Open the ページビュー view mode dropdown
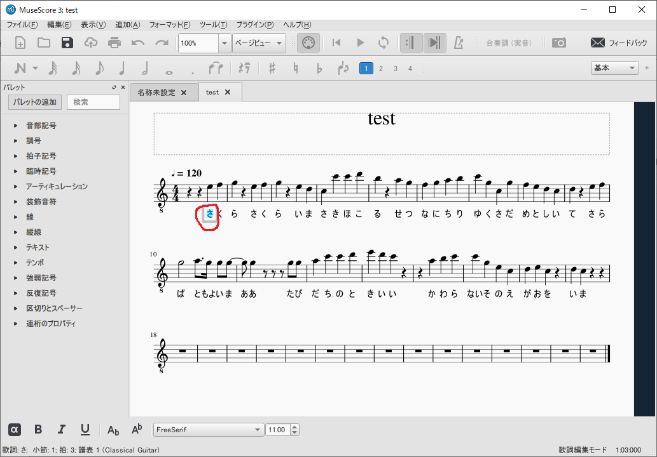This screenshot has width=657, height=457. (259, 43)
